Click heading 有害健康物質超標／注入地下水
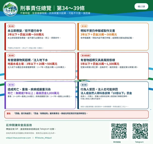The image size is (153, 144). coord(28,60)
